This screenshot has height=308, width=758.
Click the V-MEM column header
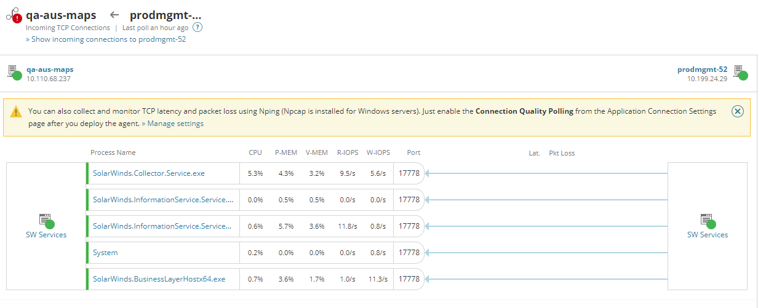[317, 152]
